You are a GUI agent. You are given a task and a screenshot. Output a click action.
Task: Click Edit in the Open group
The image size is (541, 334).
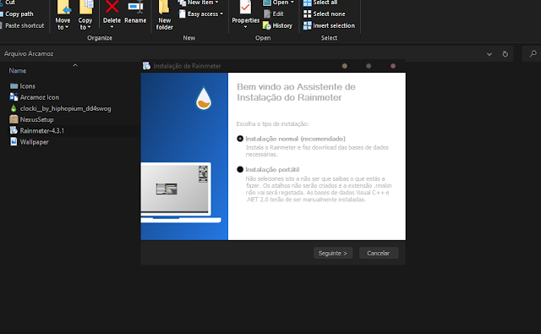click(x=274, y=14)
